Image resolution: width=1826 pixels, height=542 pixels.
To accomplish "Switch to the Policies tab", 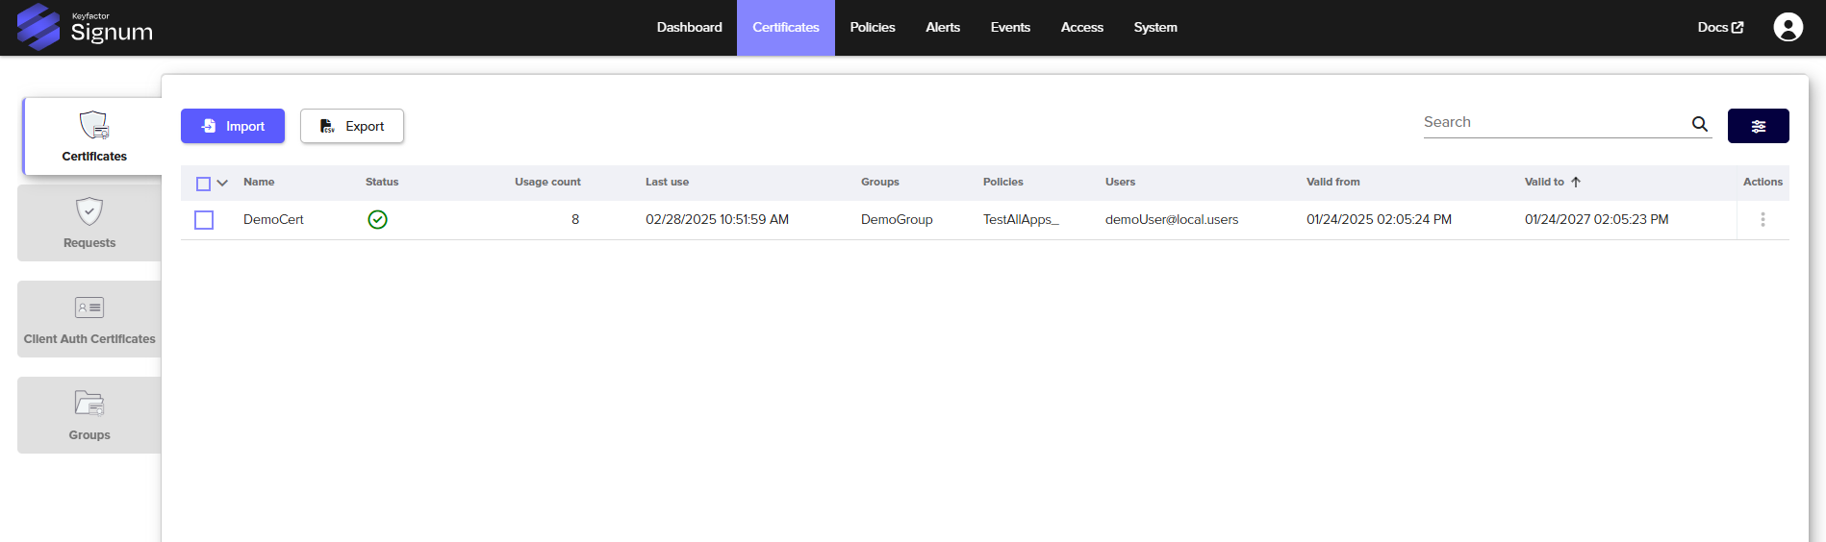I will click(872, 27).
